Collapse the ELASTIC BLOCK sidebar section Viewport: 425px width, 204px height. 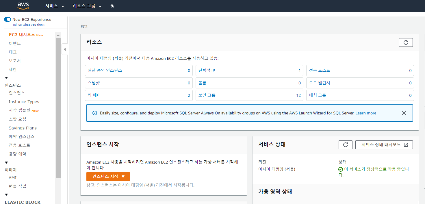click(6, 195)
